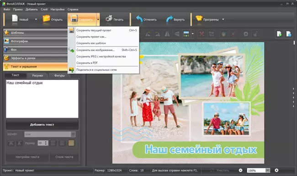Click the Добавить текст button
297x176 pixels.
coord(42,124)
